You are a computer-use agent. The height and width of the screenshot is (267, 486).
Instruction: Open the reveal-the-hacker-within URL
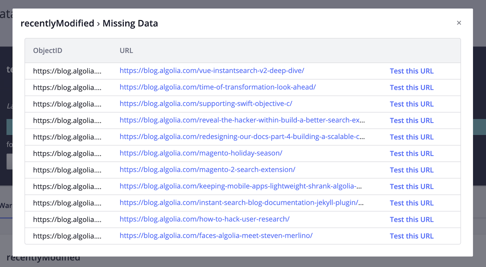pos(242,120)
